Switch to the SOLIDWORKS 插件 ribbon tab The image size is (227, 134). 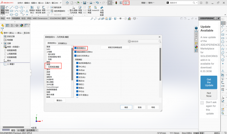pyautogui.click(x=58, y=18)
